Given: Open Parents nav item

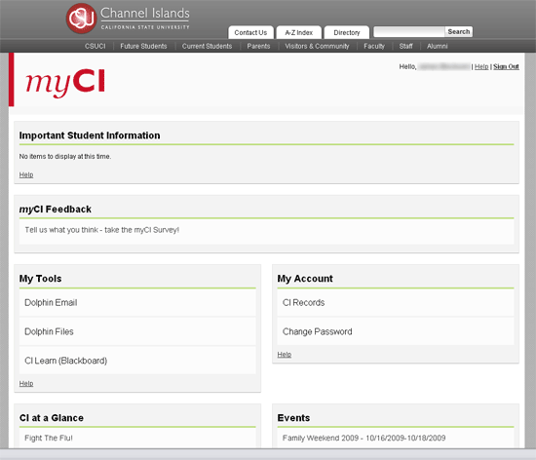Looking at the screenshot, I should (x=258, y=46).
